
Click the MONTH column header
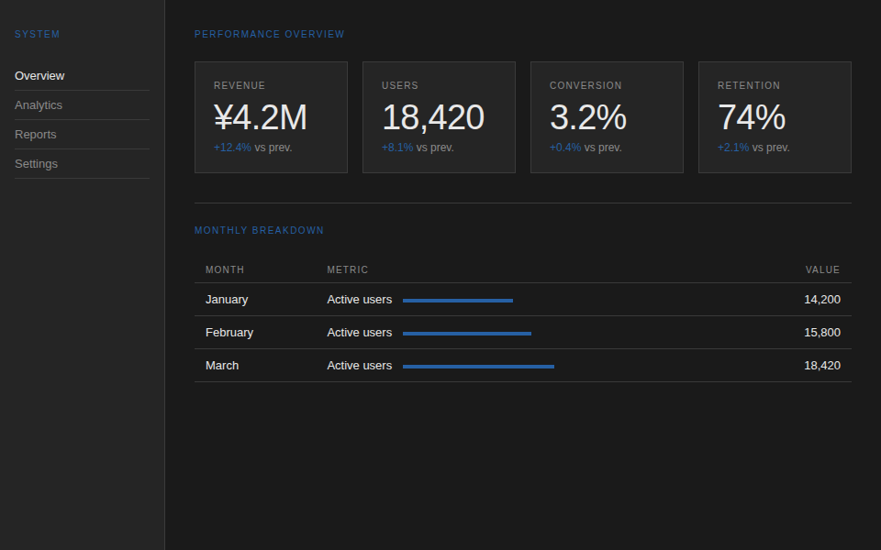point(225,269)
